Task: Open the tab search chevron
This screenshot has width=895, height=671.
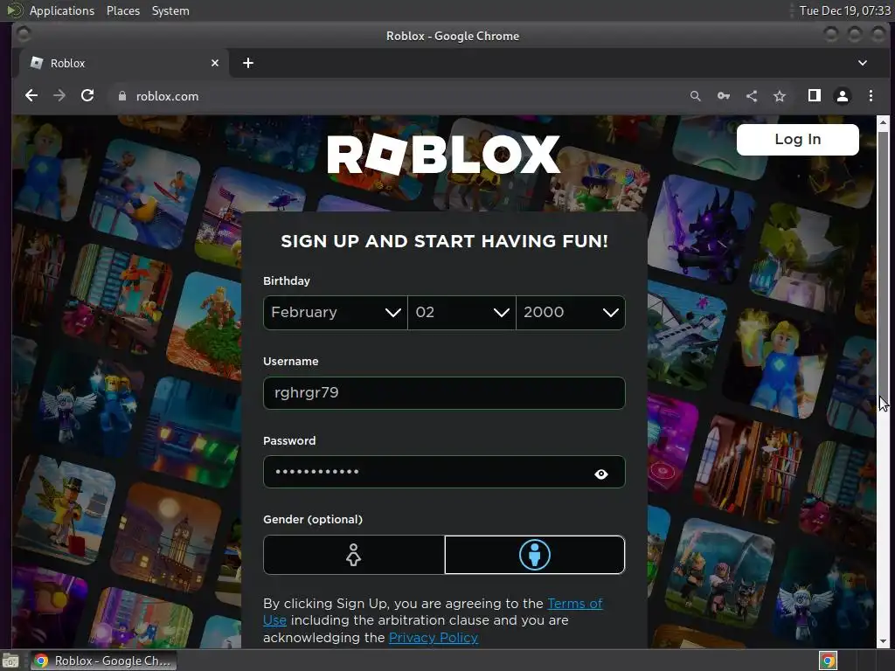Action: pos(863,63)
